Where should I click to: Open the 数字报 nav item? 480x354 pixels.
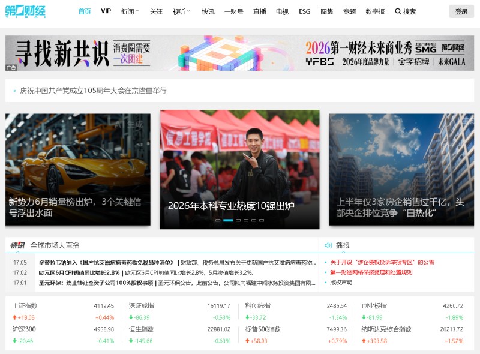coord(375,11)
